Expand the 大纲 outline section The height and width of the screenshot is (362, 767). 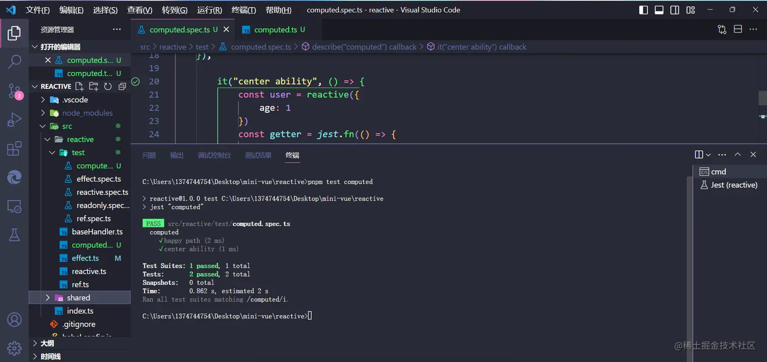(34, 343)
